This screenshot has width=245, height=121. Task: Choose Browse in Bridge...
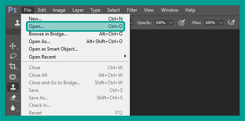pos(75,34)
